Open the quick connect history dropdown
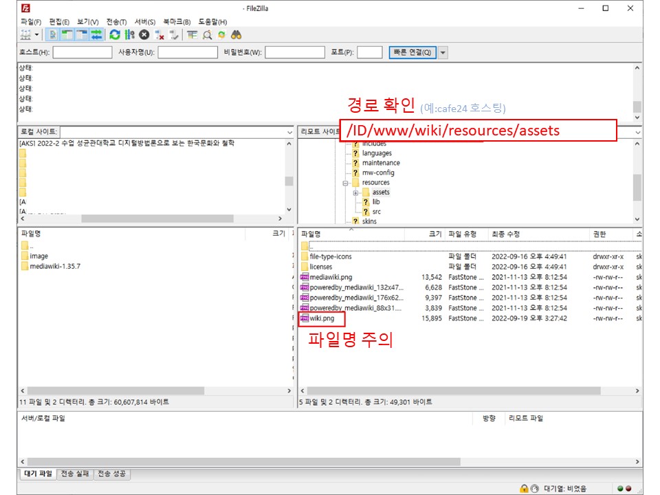 (443, 52)
